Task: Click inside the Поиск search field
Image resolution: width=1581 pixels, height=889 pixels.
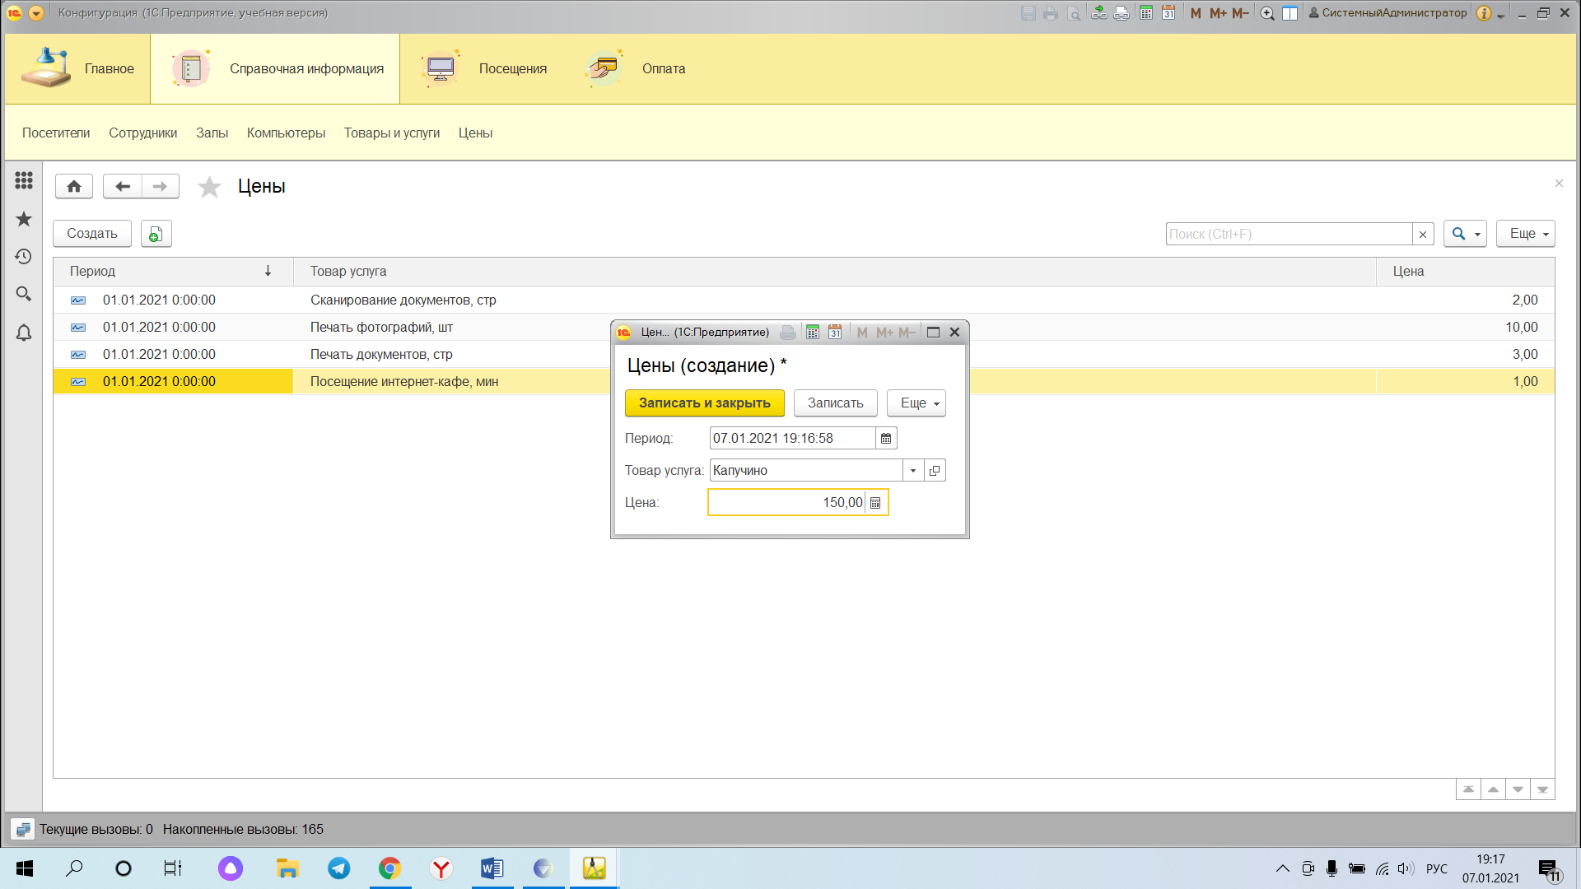Action: click(1289, 235)
